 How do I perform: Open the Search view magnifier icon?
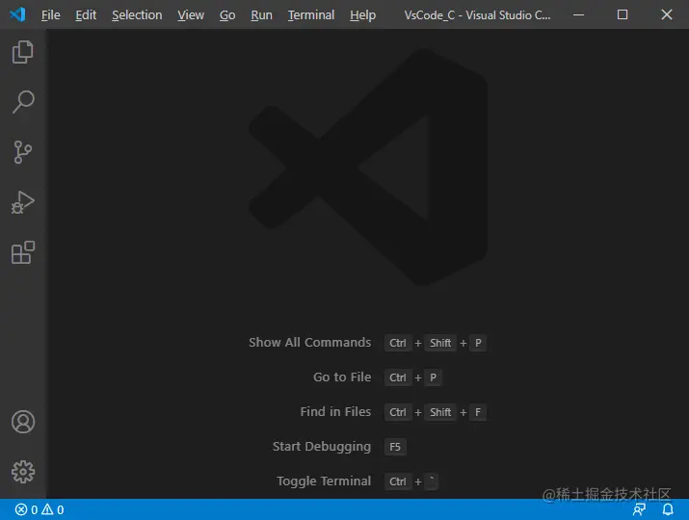(x=23, y=102)
